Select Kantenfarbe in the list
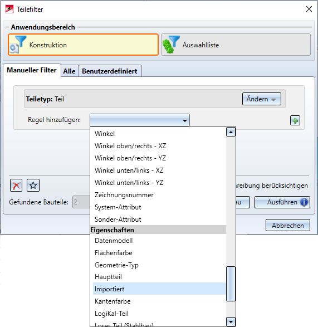Viewport: 318px width, 327px height. (x=159, y=301)
